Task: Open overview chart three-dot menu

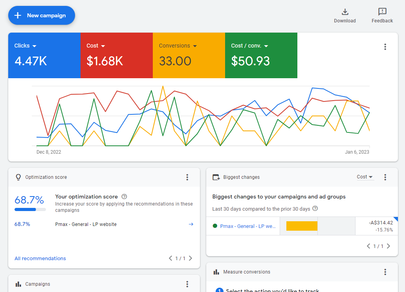Action: tap(385, 47)
